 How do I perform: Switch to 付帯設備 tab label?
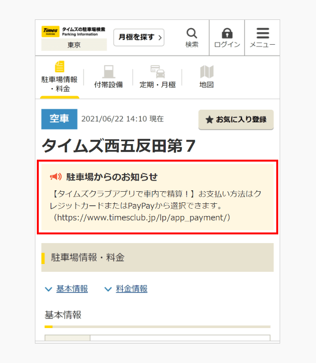pyautogui.click(x=109, y=85)
